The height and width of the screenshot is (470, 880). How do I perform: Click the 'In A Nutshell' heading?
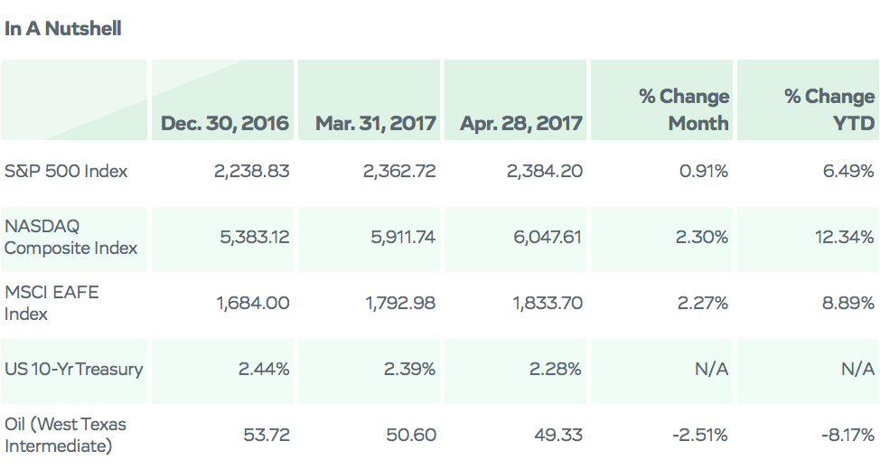63,28
